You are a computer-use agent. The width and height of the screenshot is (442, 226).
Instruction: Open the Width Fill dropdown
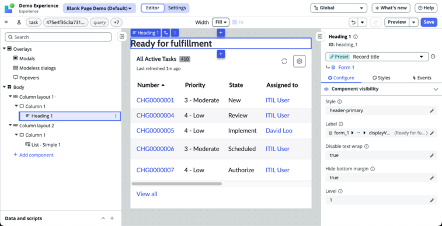[x=221, y=22]
